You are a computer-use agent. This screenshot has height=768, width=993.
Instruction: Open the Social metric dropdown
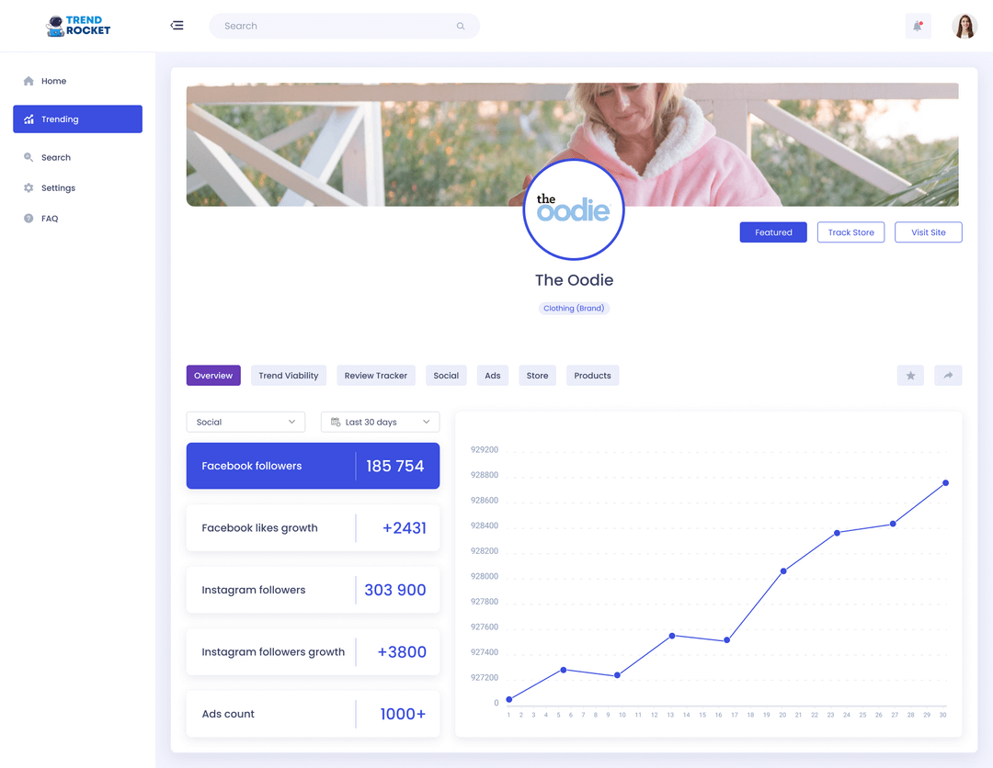[x=245, y=422]
